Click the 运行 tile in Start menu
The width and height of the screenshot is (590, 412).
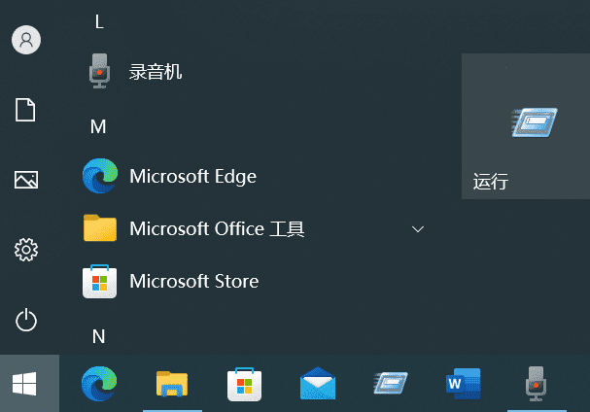point(525,126)
